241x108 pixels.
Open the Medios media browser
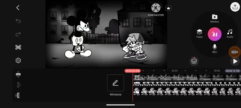(x=214, y=18)
